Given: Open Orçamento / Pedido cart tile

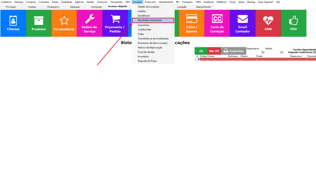Looking at the screenshot, I should [x=115, y=23].
